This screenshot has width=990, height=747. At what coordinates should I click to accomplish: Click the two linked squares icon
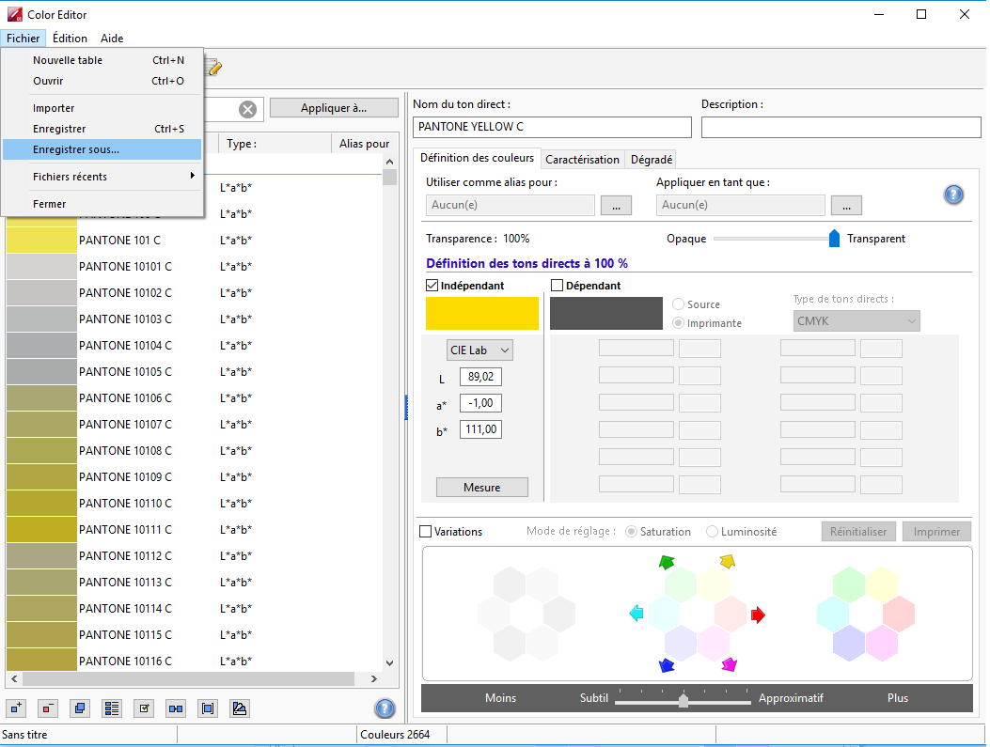pyautogui.click(x=176, y=708)
